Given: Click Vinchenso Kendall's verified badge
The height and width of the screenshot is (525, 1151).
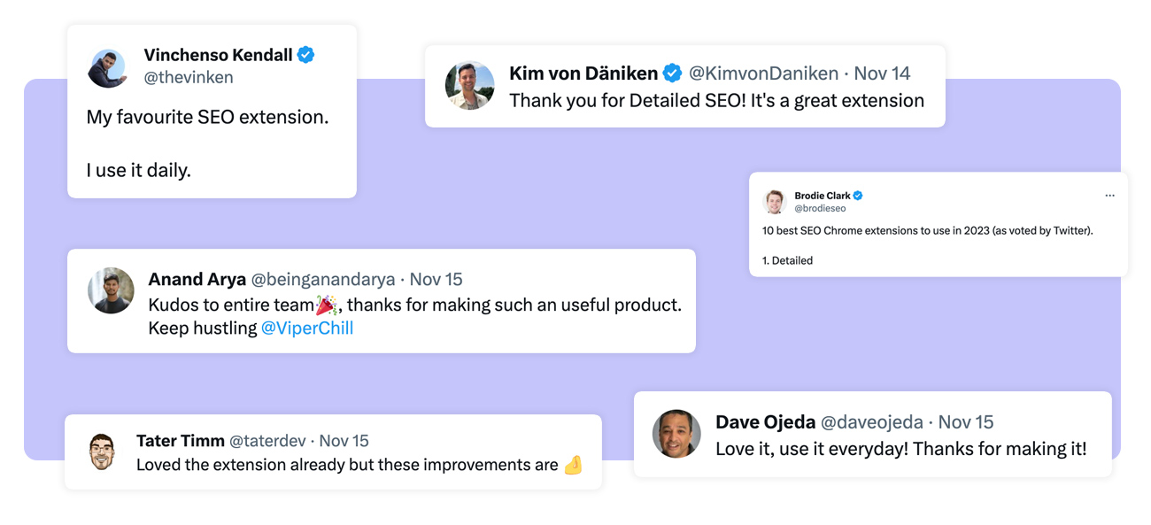Looking at the screenshot, I should pos(305,55).
